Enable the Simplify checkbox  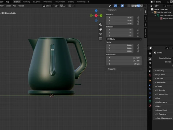[x=157, y=90]
